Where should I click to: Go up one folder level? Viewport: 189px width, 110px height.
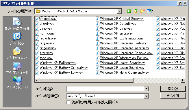[x=136, y=11]
